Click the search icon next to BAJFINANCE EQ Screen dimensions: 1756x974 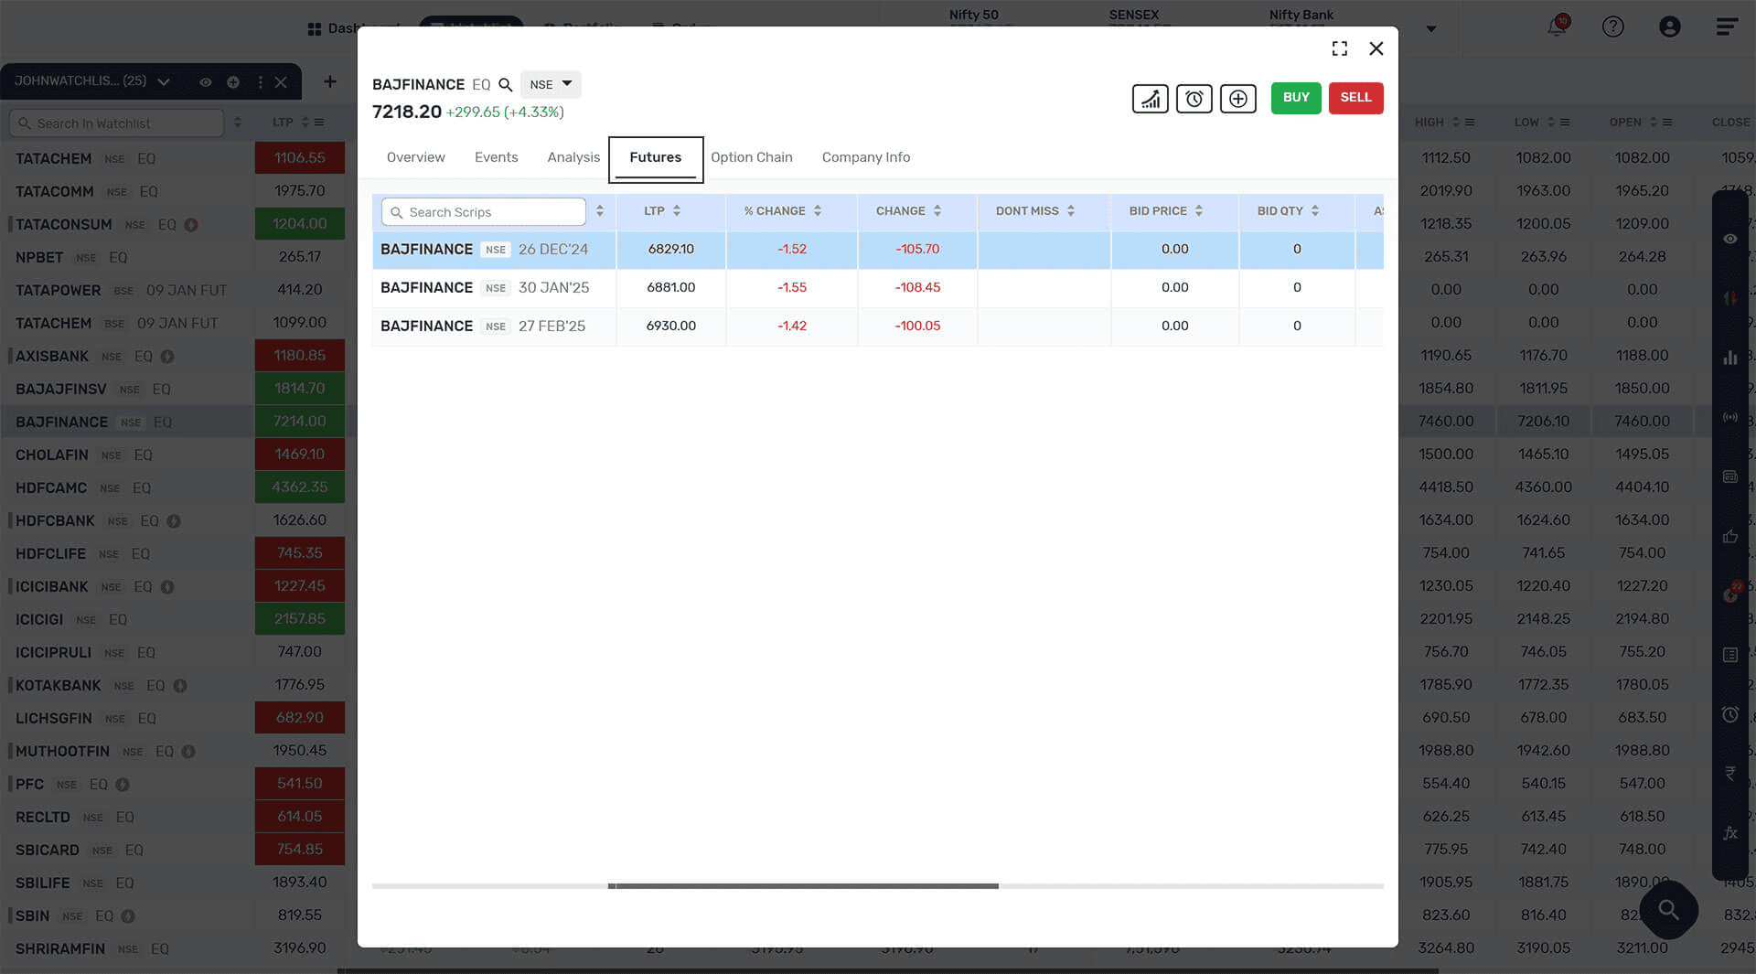pos(505,85)
